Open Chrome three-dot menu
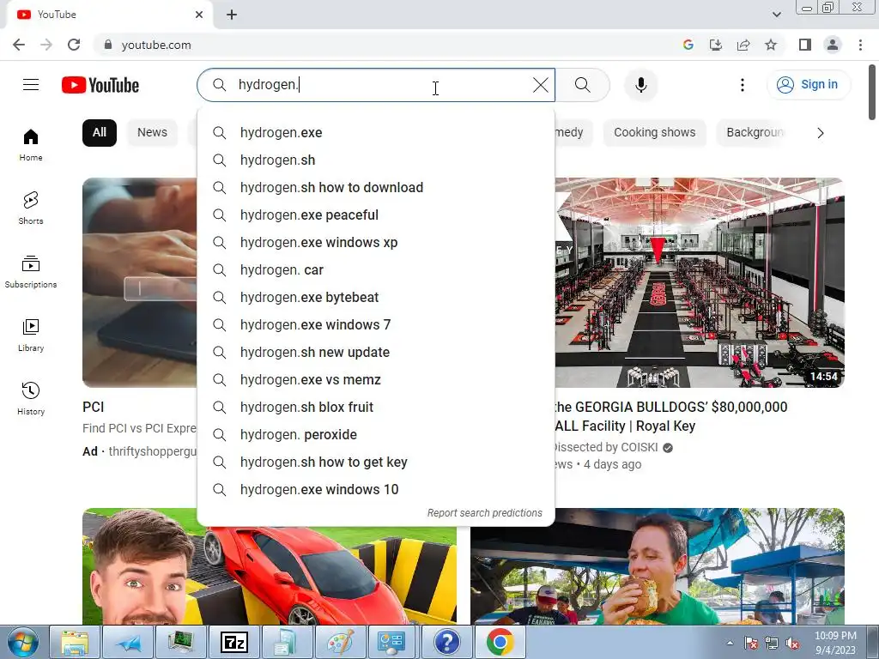 click(x=860, y=45)
